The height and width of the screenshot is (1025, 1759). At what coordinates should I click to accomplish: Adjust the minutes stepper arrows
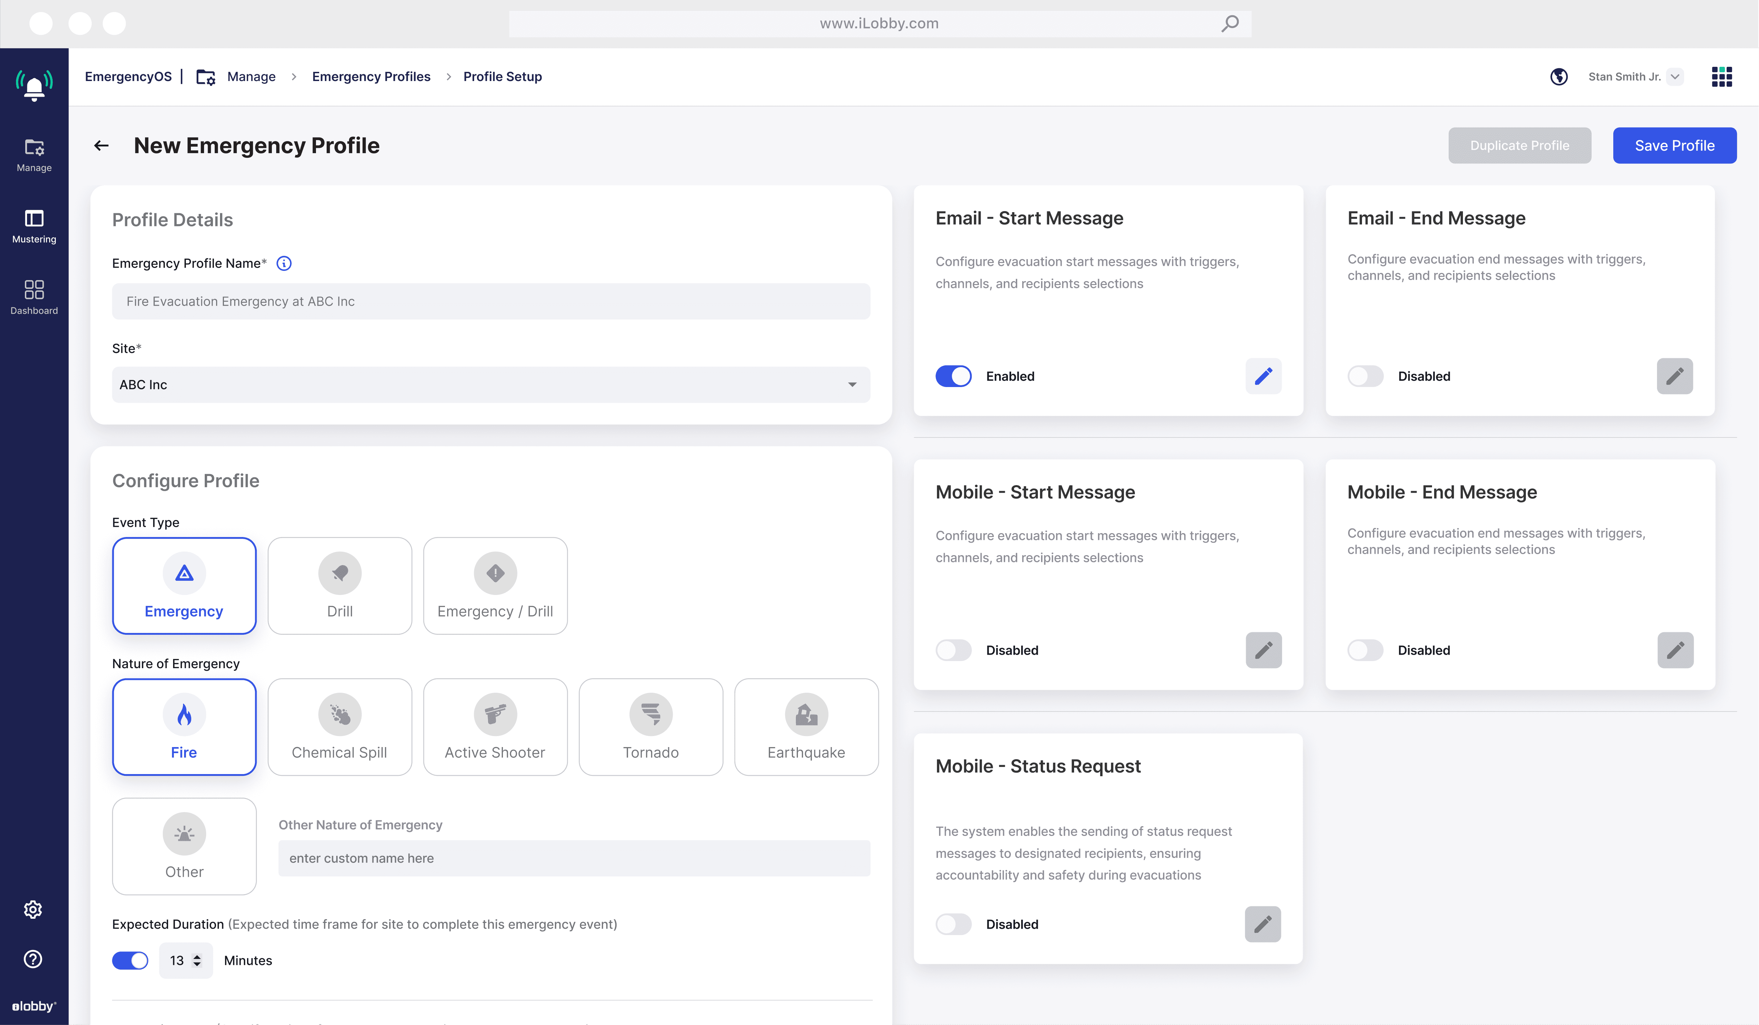tap(197, 960)
